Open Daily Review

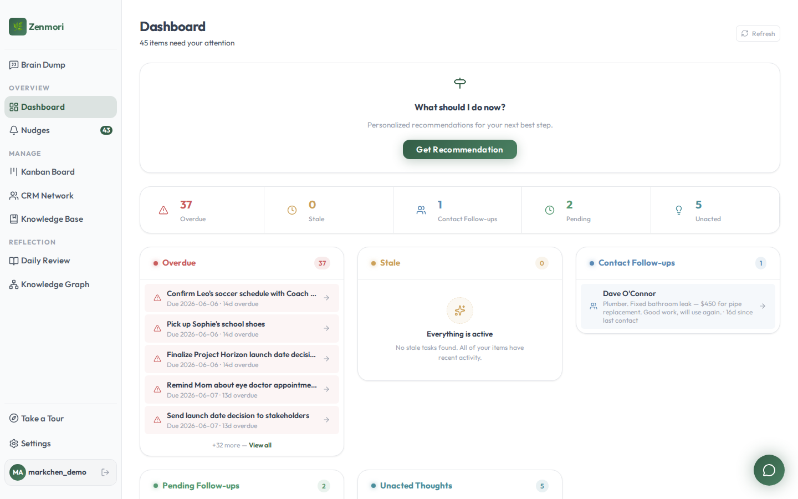[60, 261]
